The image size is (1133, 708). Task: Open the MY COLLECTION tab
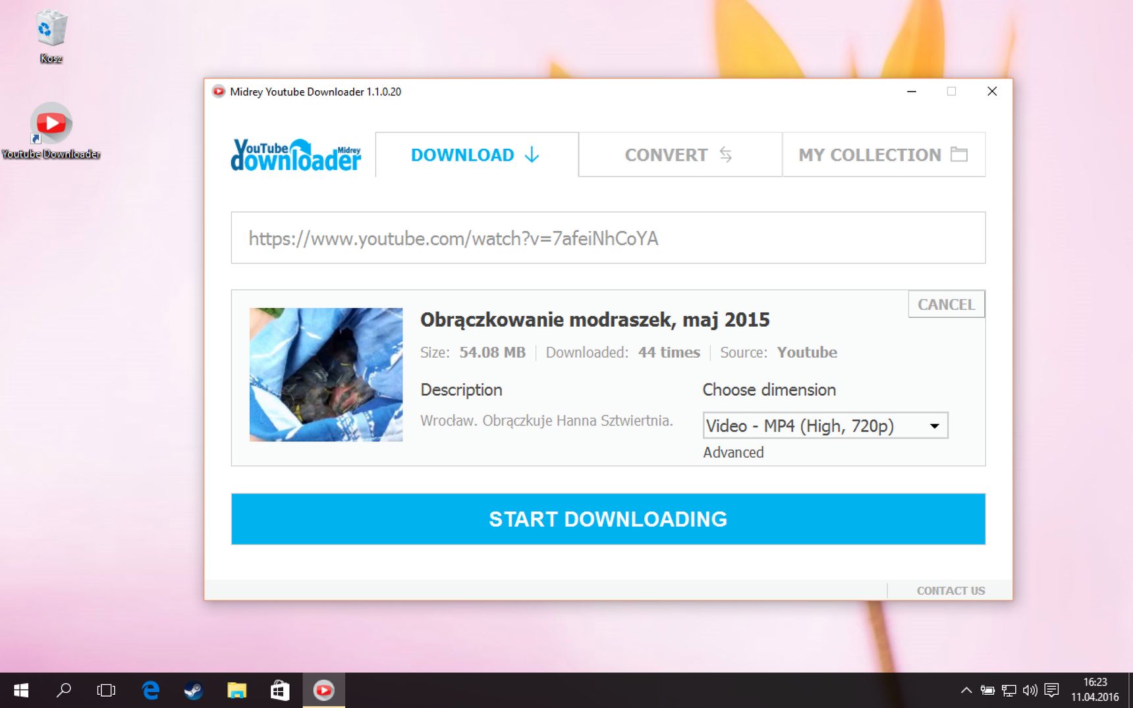[x=884, y=155]
